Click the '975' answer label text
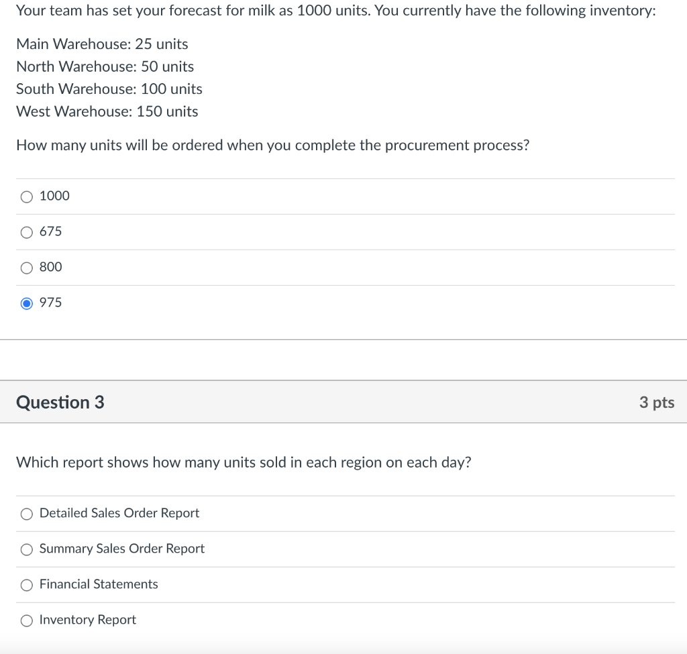The width and height of the screenshot is (687, 654). (x=51, y=303)
